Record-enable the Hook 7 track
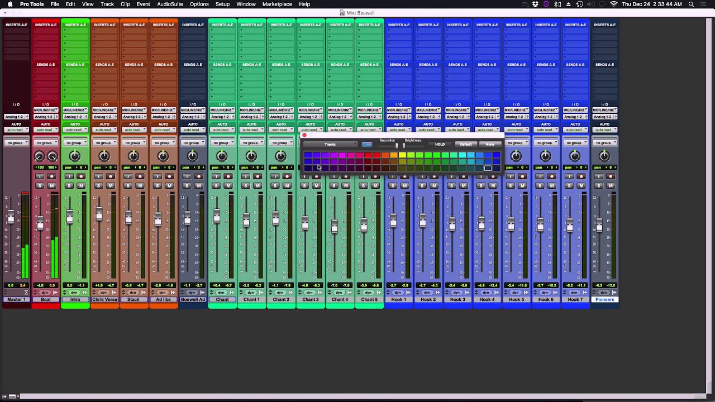 pos(581,176)
